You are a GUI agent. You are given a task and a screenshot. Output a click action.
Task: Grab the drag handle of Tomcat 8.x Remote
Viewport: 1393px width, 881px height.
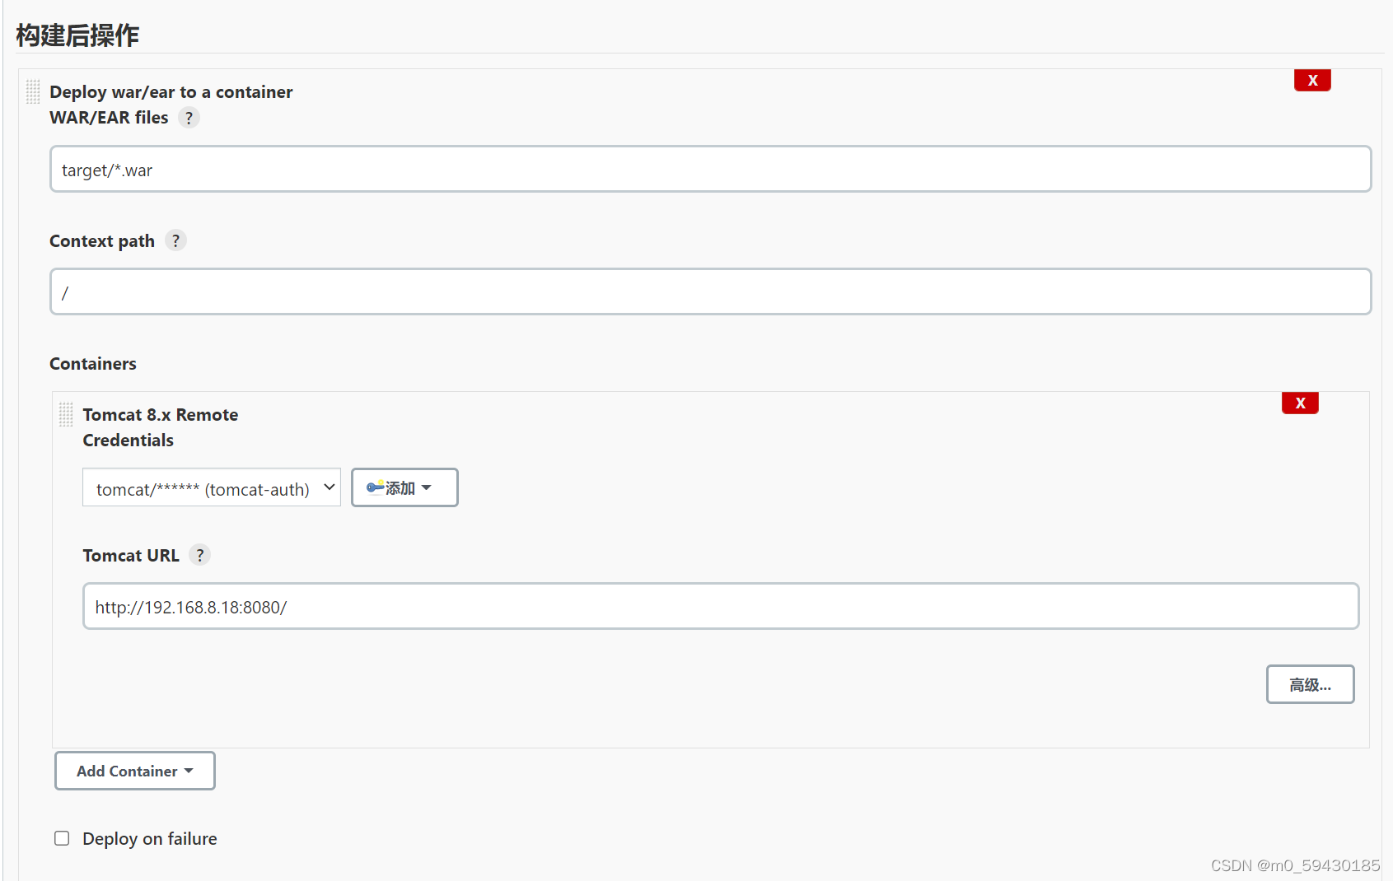66,414
